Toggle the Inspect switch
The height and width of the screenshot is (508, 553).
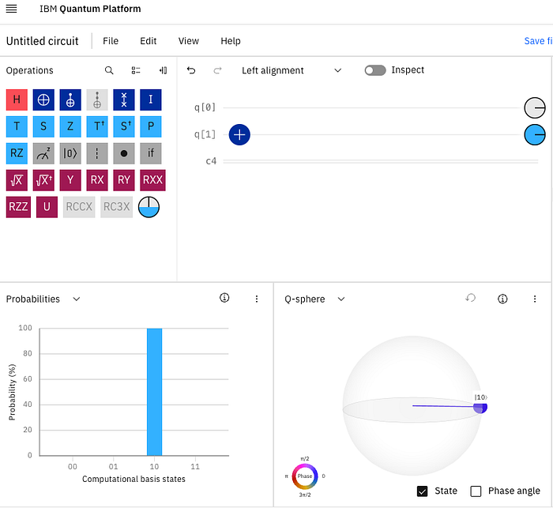coord(375,70)
